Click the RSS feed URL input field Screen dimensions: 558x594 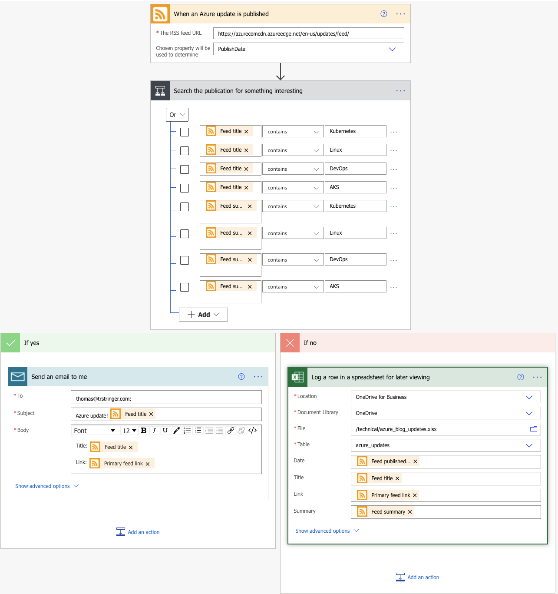pyautogui.click(x=308, y=33)
